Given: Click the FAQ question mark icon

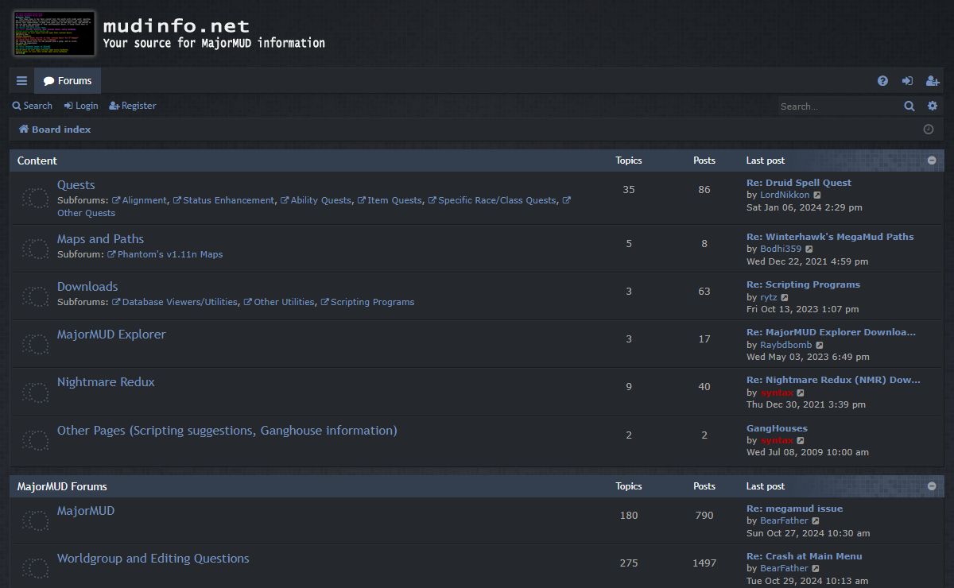Looking at the screenshot, I should coord(882,81).
